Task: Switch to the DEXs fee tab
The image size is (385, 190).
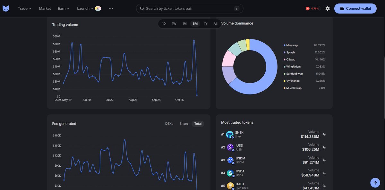Action: (x=169, y=124)
